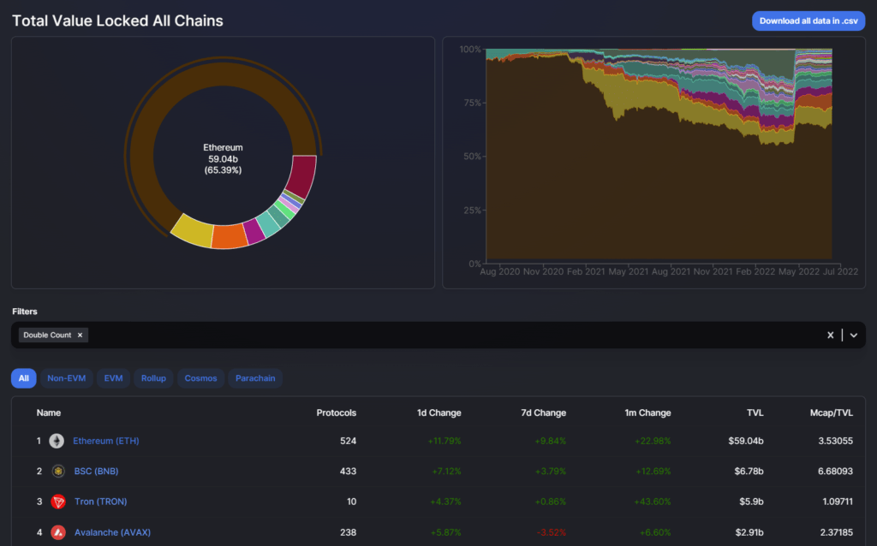Open the Ethereum (ETH) chain link
Image resolution: width=877 pixels, height=546 pixels.
(x=105, y=441)
